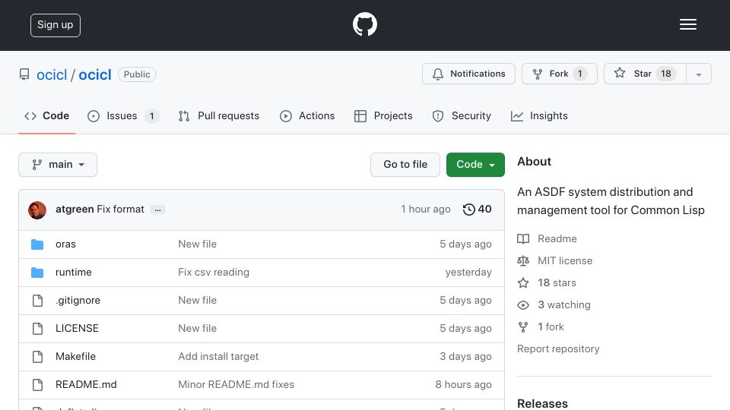Click the LICENSE file icon
The width and height of the screenshot is (730, 410).
click(x=38, y=329)
